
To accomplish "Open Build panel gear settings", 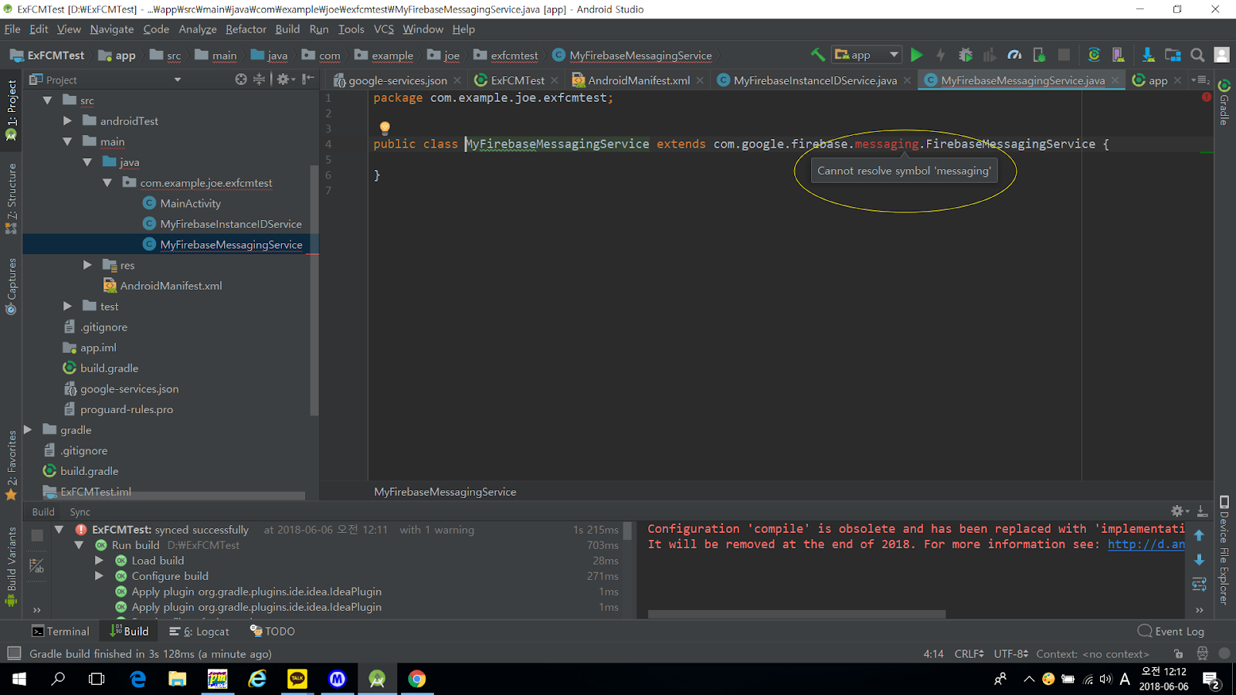I will click(1180, 511).
